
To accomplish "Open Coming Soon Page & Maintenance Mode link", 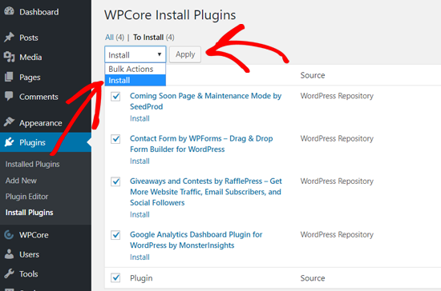I will 205,102.
